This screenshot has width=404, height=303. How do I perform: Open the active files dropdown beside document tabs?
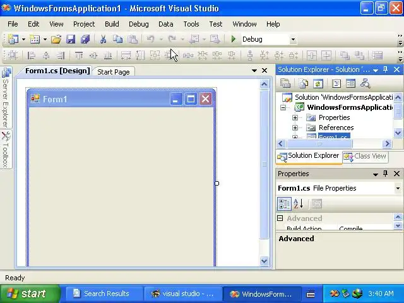254,70
